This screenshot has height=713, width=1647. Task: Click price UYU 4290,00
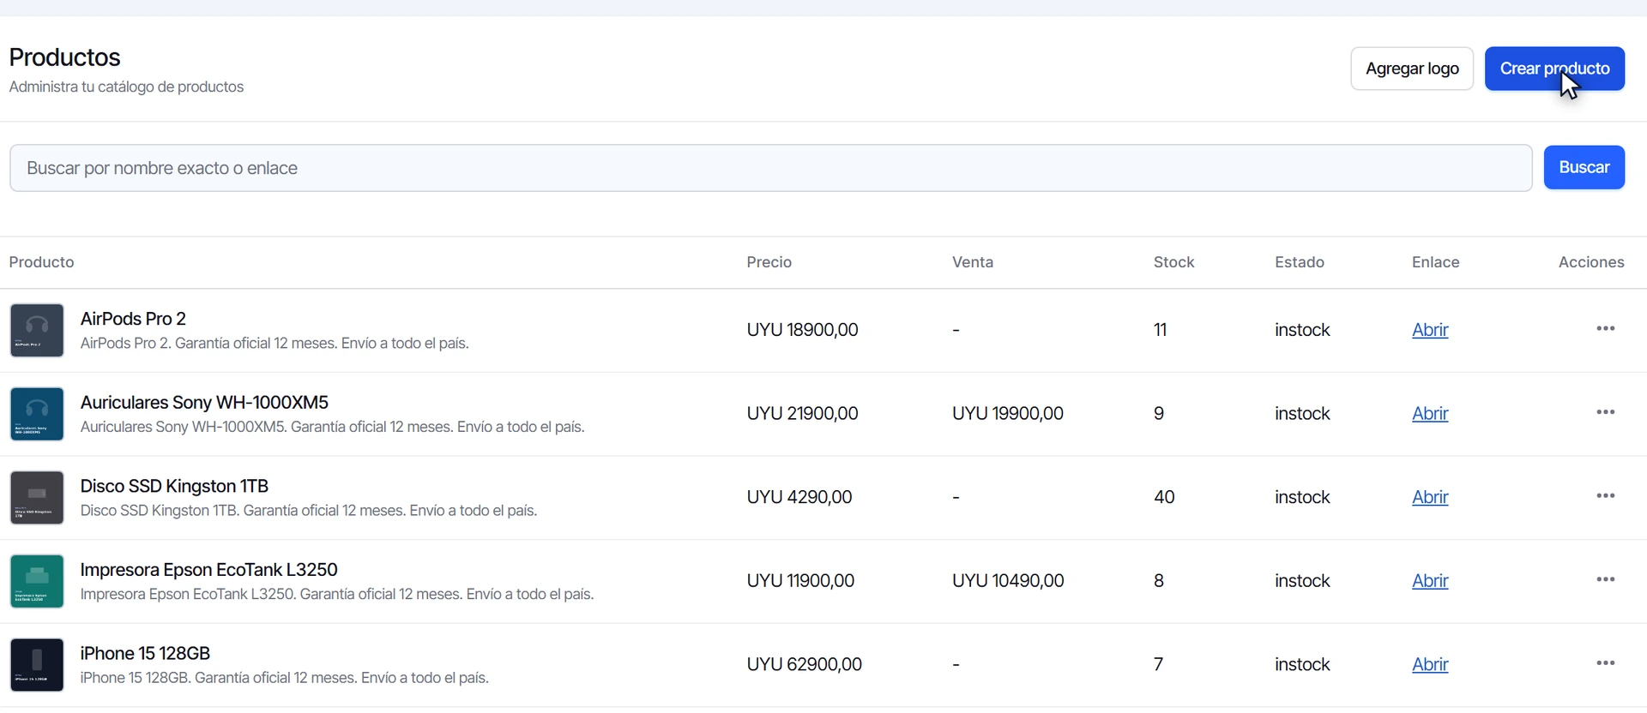click(799, 497)
